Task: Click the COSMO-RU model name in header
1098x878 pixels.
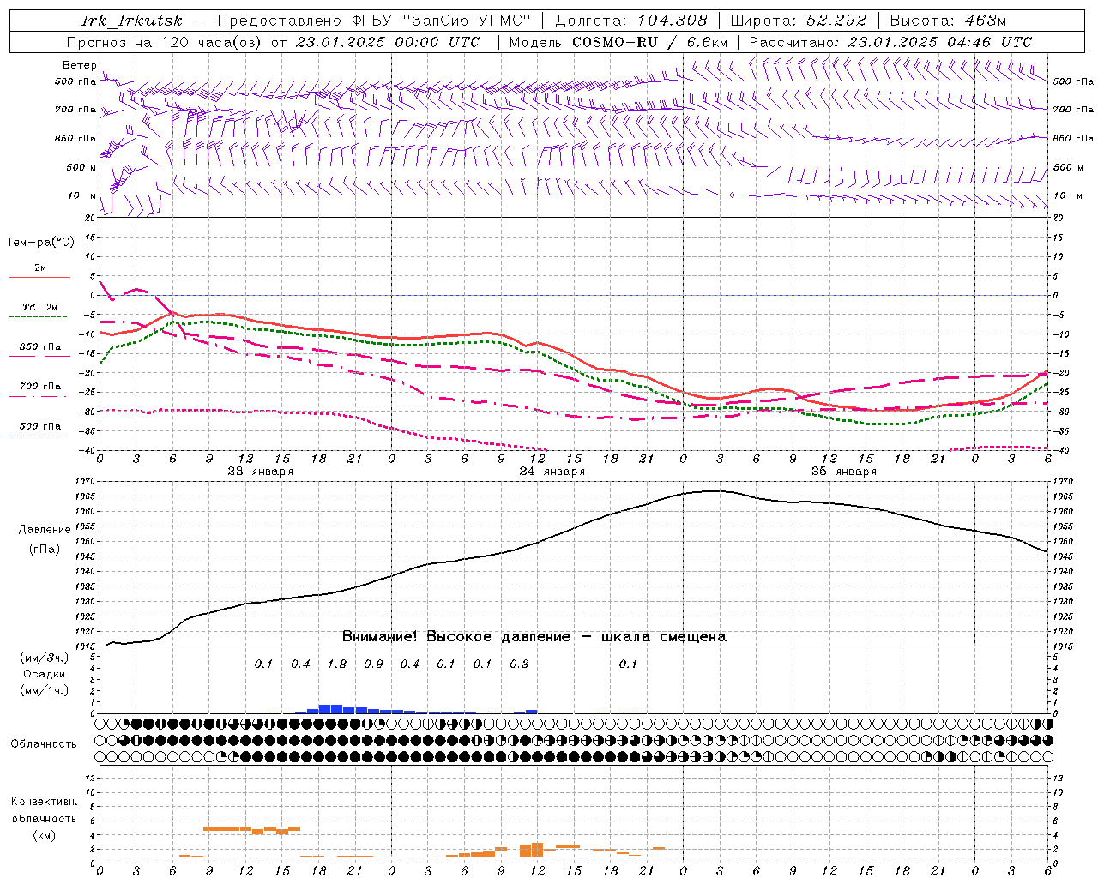Action: click(x=614, y=42)
